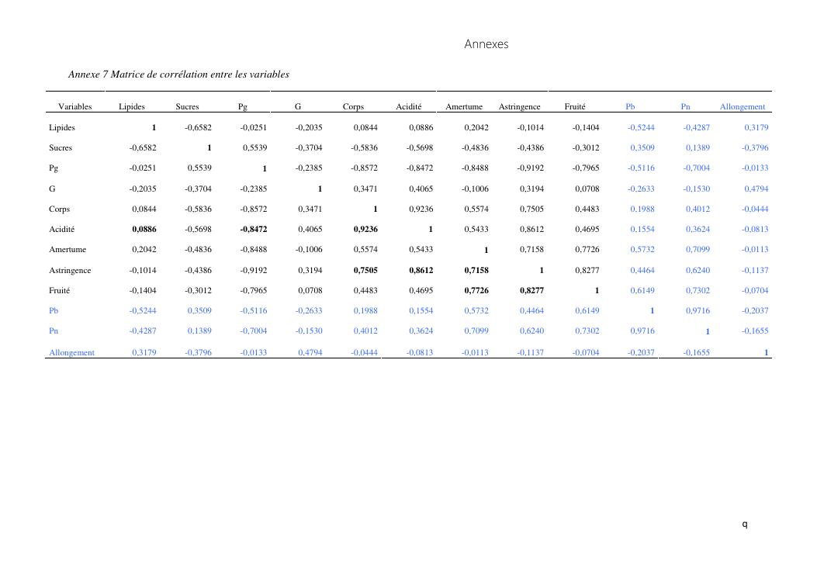Click bold 0,0886 in the Acidité row
Viewport: 817px width, 578px height.
pos(144,230)
